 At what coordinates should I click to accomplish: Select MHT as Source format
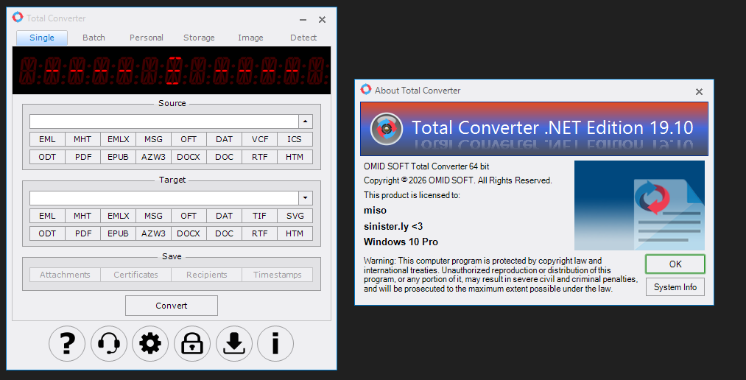82,139
